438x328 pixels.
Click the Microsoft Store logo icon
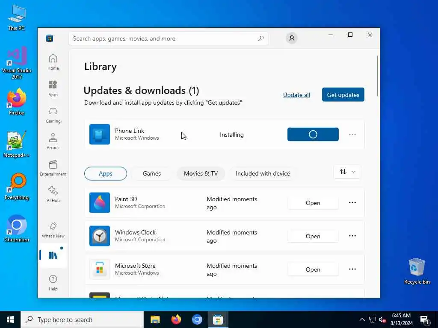(50, 38)
